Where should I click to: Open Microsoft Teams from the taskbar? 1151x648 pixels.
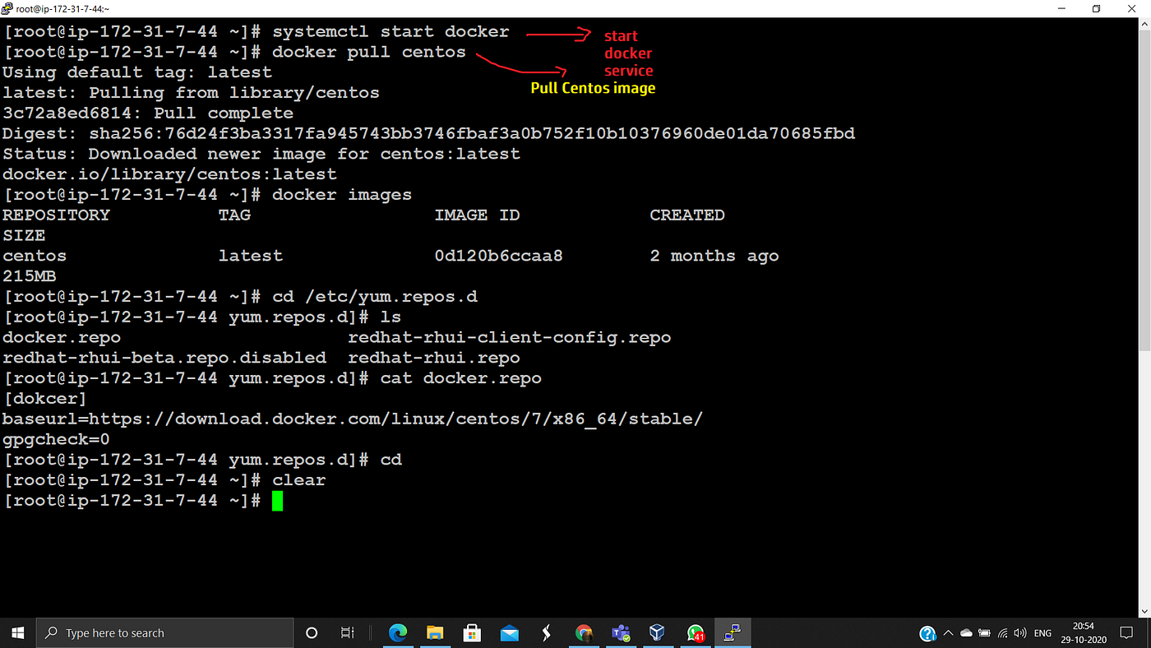point(621,632)
